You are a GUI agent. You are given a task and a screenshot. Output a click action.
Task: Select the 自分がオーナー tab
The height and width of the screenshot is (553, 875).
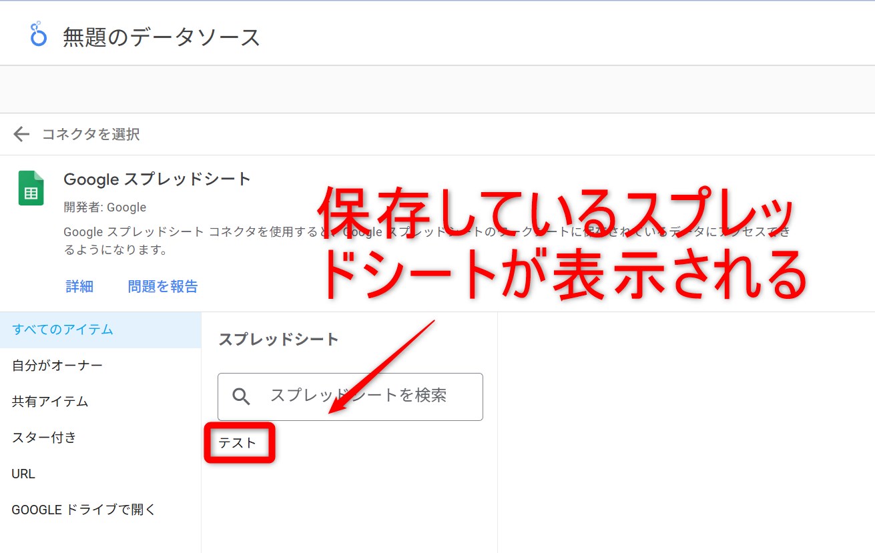pos(100,366)
